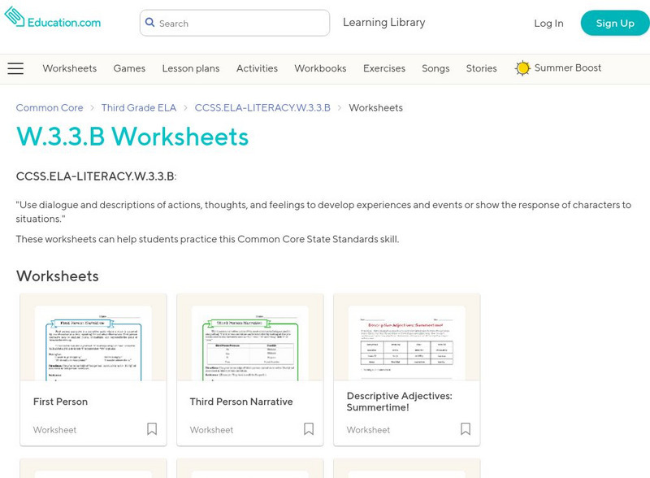The image size is (650, 478).
Task: Open the Lesson plans nav item
Action: coord(191,68)
